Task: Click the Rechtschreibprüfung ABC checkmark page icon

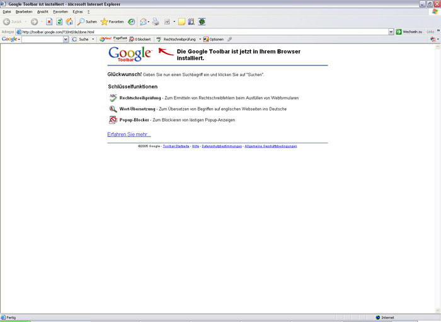Action: coord(113,98)
